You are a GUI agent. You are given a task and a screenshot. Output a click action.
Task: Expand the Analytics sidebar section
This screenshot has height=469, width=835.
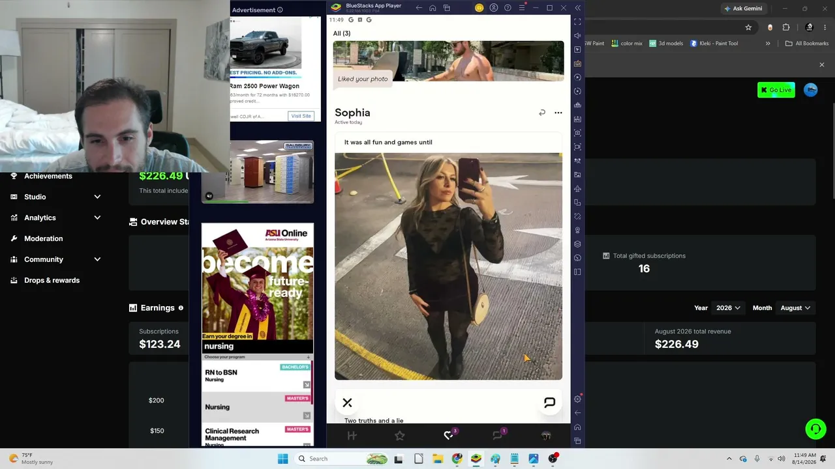pyautogui.click(x=55, y=218)
